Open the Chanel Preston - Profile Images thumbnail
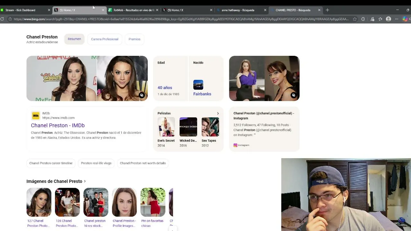411x231 pixels. pyautogui.click(x=124, y=202)
